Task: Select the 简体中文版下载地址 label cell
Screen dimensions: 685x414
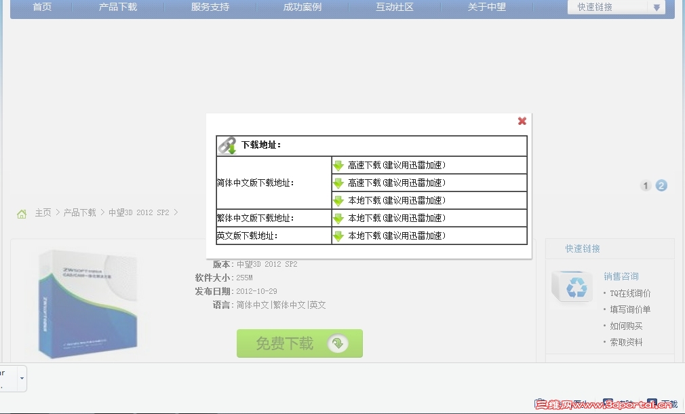Action: click(x=274, y=183)
